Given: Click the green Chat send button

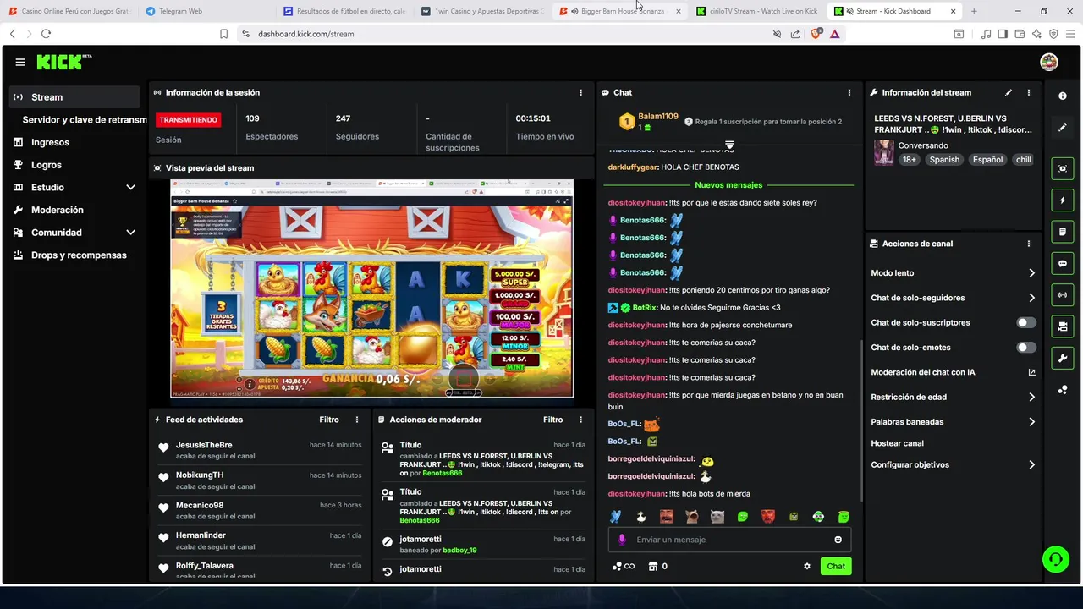Looking at the screenshot, I should [x=836, y=567].
